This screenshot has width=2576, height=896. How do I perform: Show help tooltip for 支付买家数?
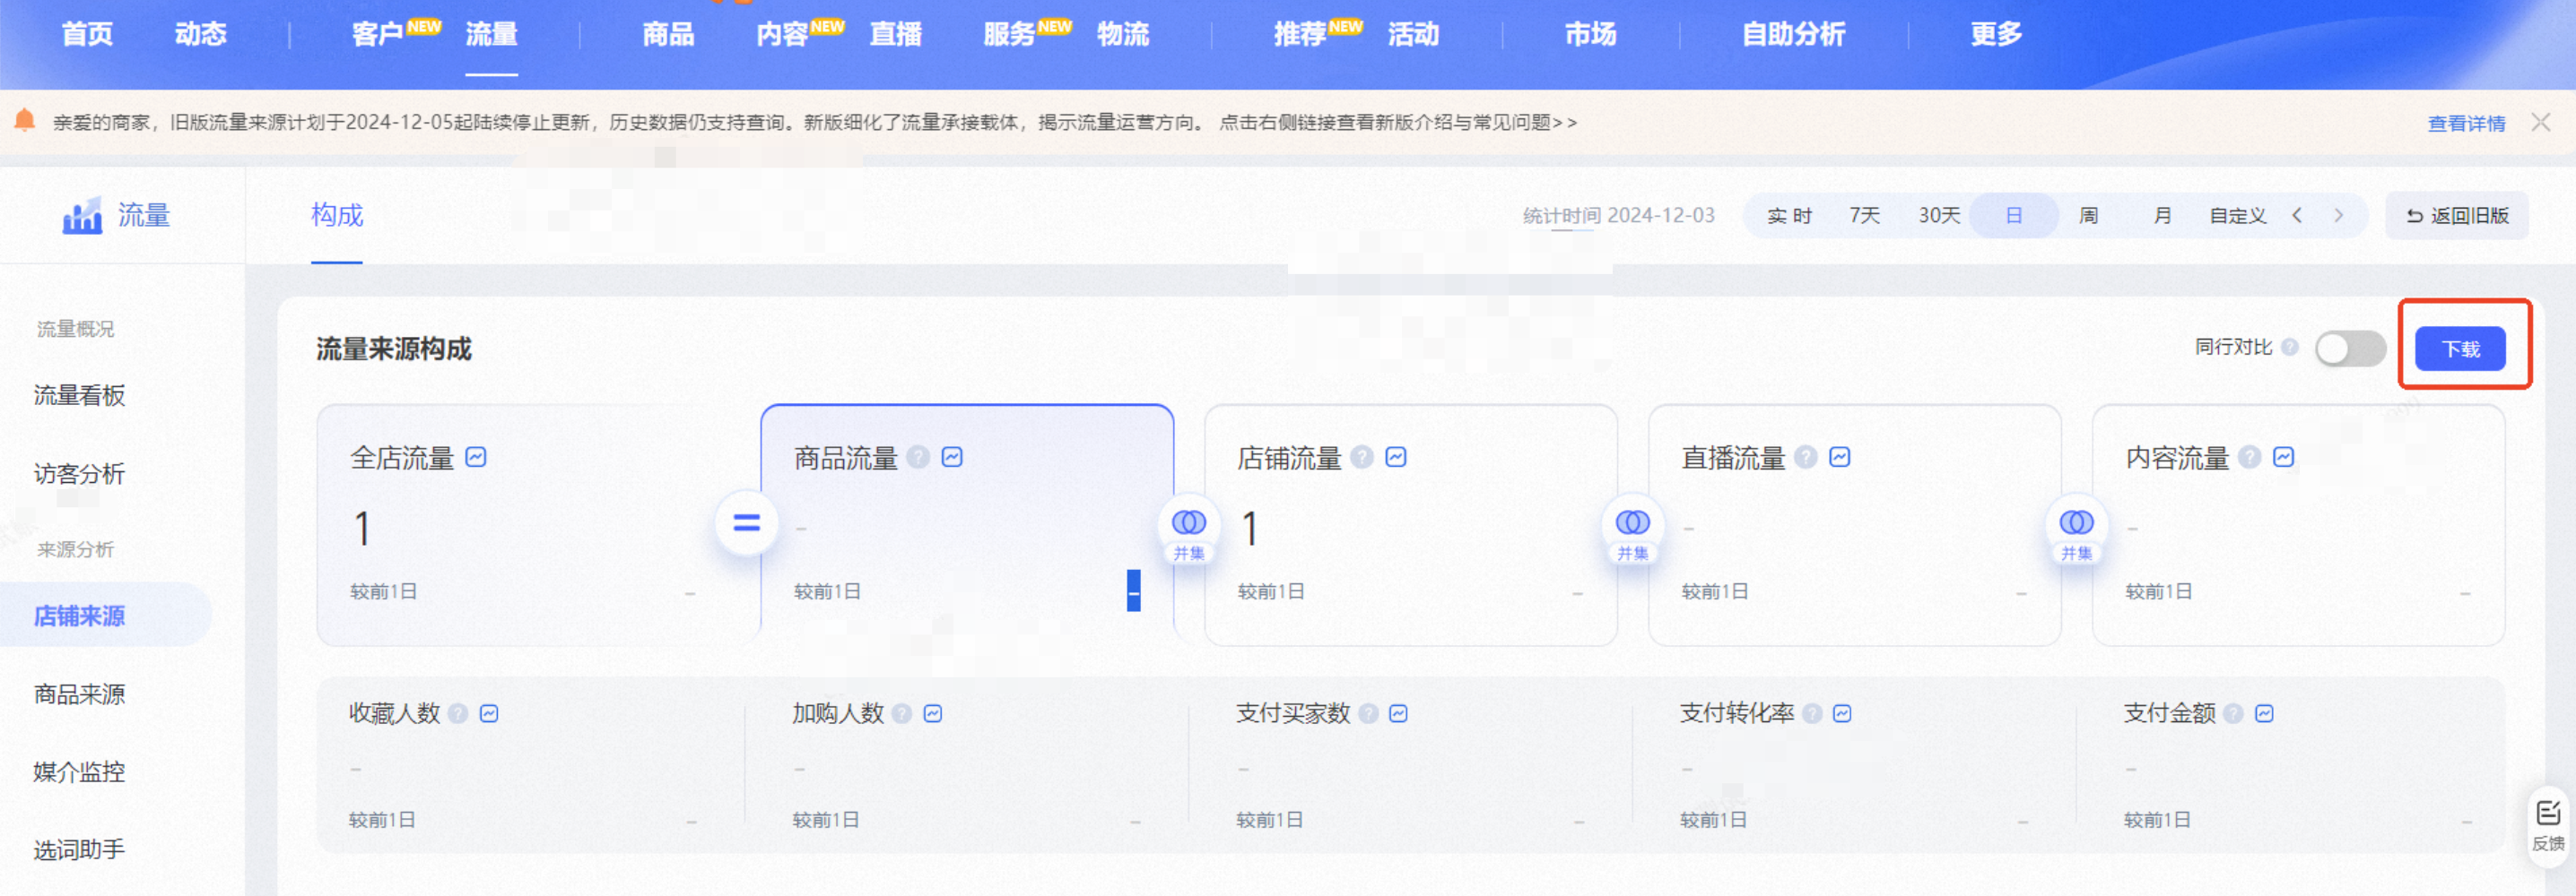tap(1369, 713)
